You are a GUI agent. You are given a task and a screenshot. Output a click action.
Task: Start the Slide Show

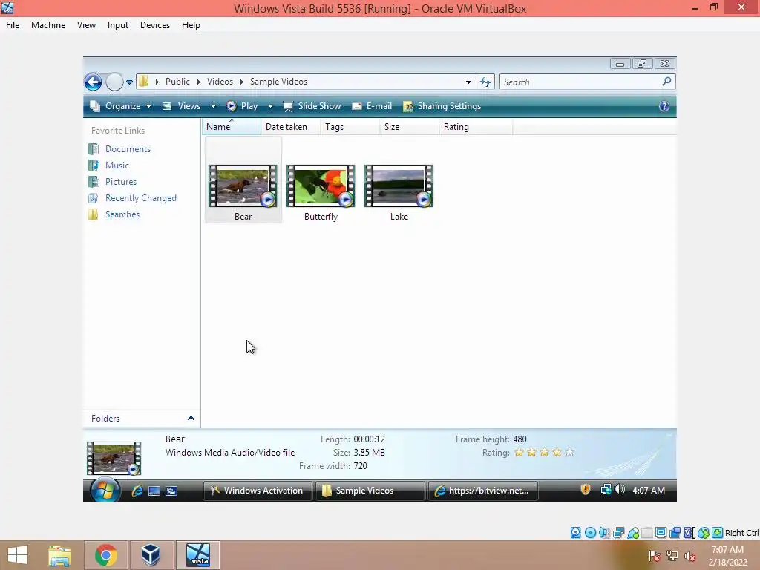(x=312, y=106)
